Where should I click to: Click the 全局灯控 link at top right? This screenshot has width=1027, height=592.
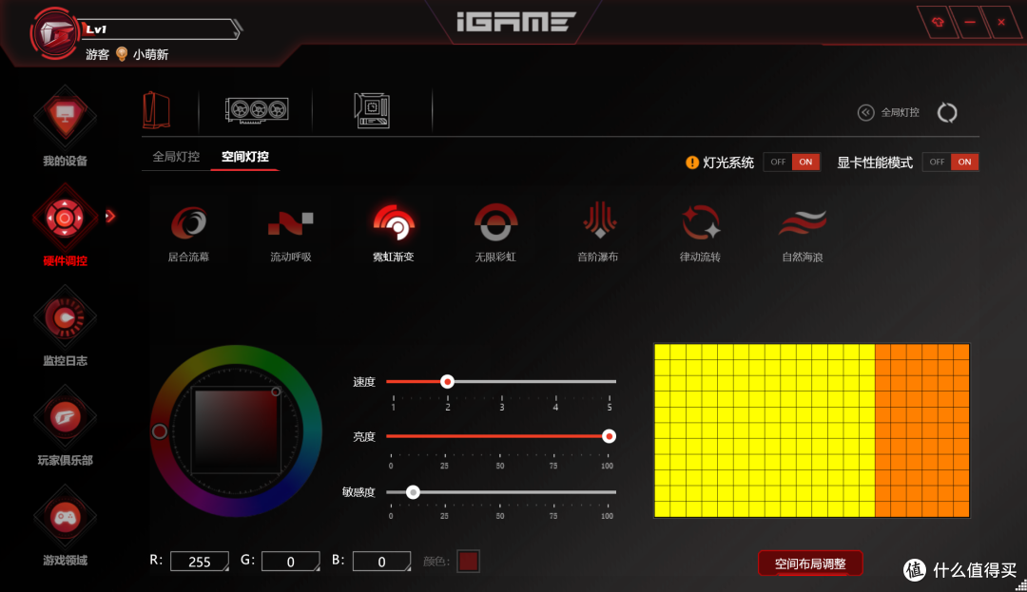[900, 112]
